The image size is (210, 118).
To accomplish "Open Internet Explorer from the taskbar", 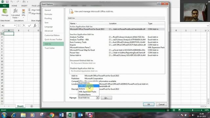I will pos(14,115).
